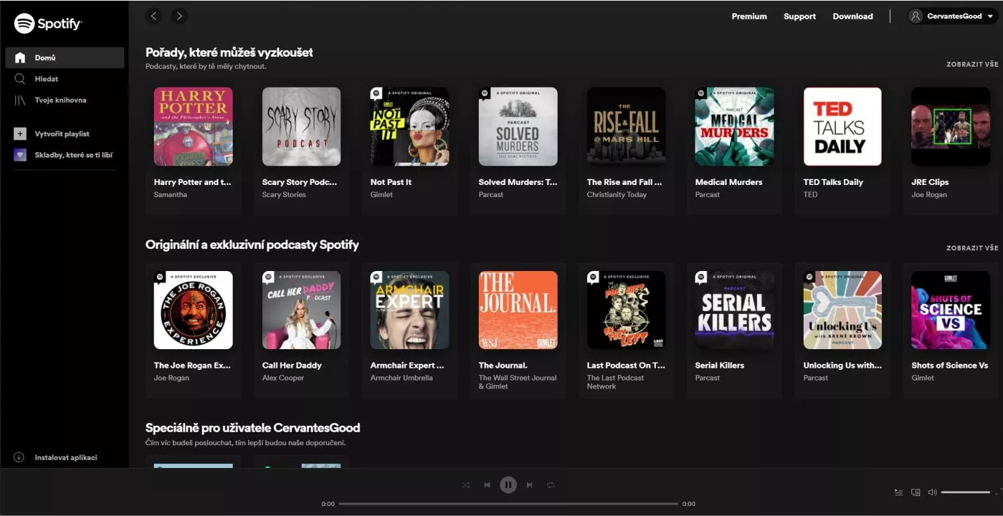The height and width of the screenshot is (516, 1003).
Task: Open liked songs heart icon
Action: coord(20,155)
